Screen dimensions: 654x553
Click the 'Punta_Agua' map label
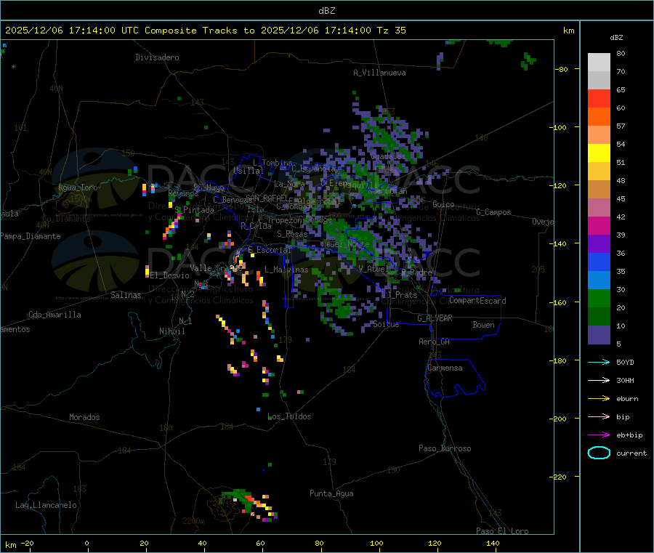click(x=331, y=493)
